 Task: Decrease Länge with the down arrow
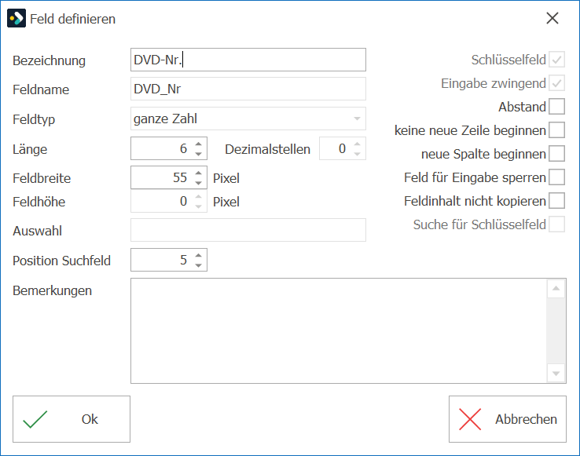tap(199, 154)
